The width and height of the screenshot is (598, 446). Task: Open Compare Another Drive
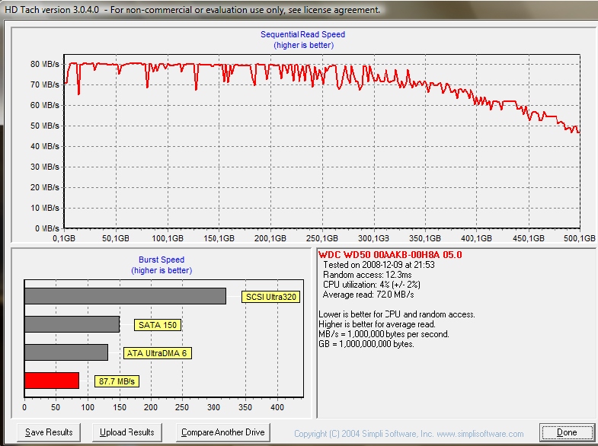coord(223,432)
